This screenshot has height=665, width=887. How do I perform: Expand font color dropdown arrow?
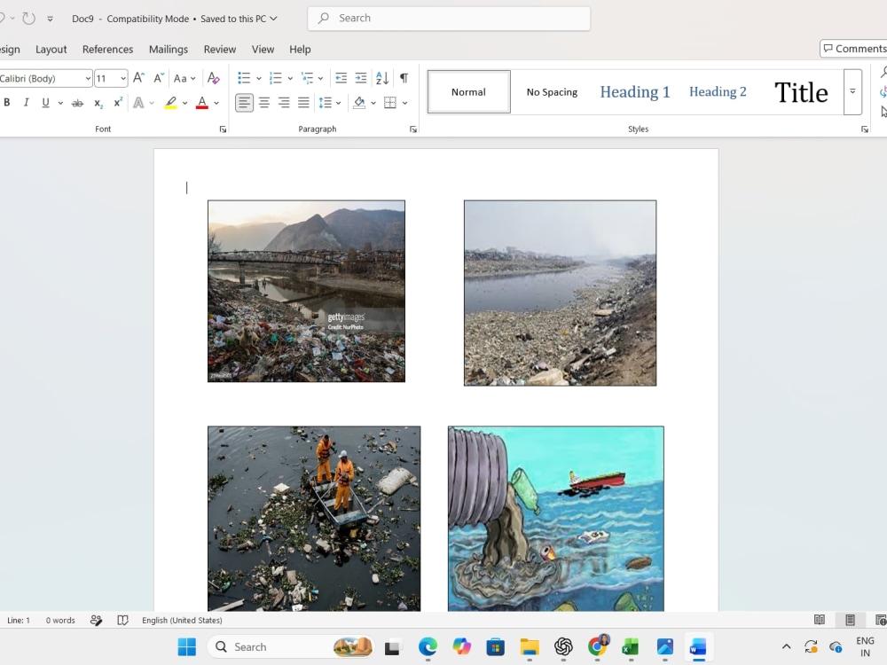pyautogui.click(x=216, y=103)
